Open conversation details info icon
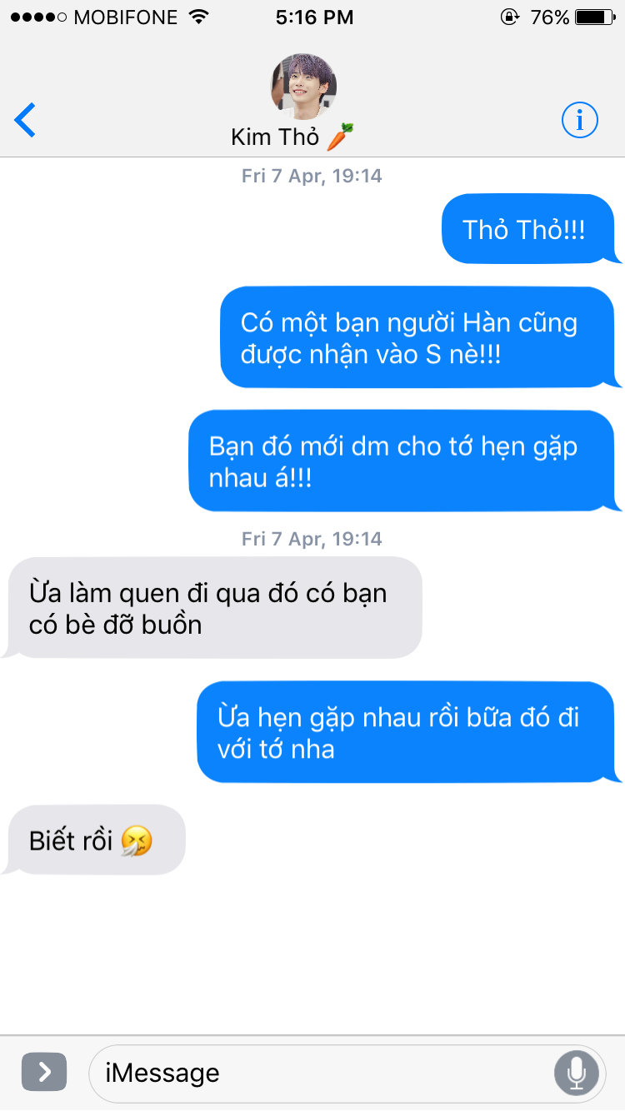 (x=580, y=121)
